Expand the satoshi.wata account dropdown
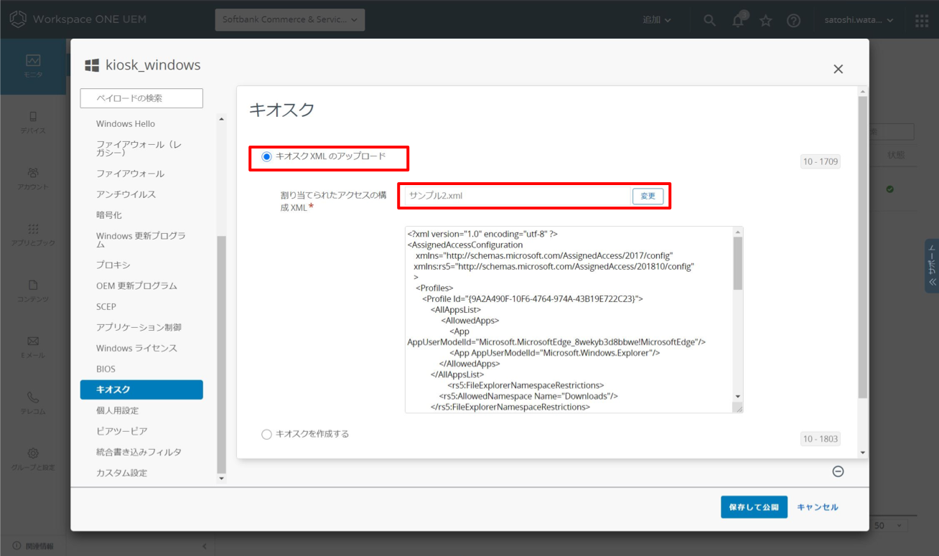939x556 pixels. 859,20
